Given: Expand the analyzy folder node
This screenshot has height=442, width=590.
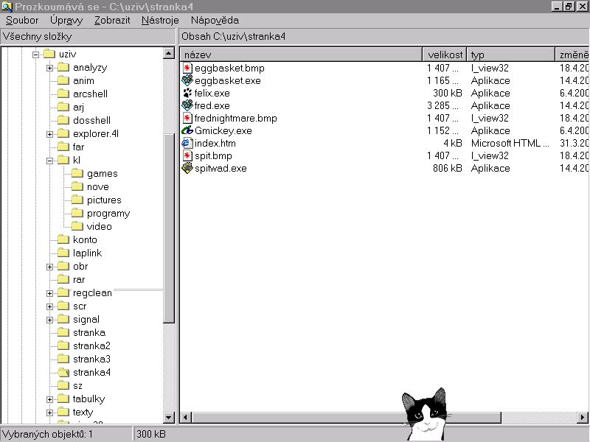Looking at the screenshot, I should click(49, 68).
